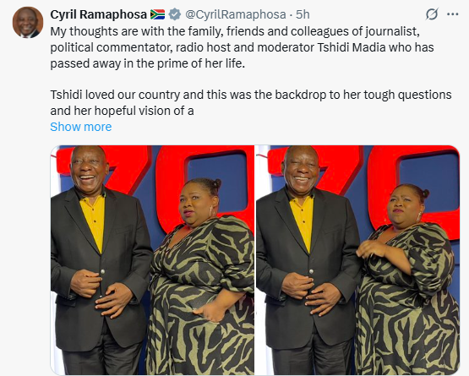This screenshot has height=376, width=469.
Task: Click the blue verified badge icon
Action: [174, 14]
